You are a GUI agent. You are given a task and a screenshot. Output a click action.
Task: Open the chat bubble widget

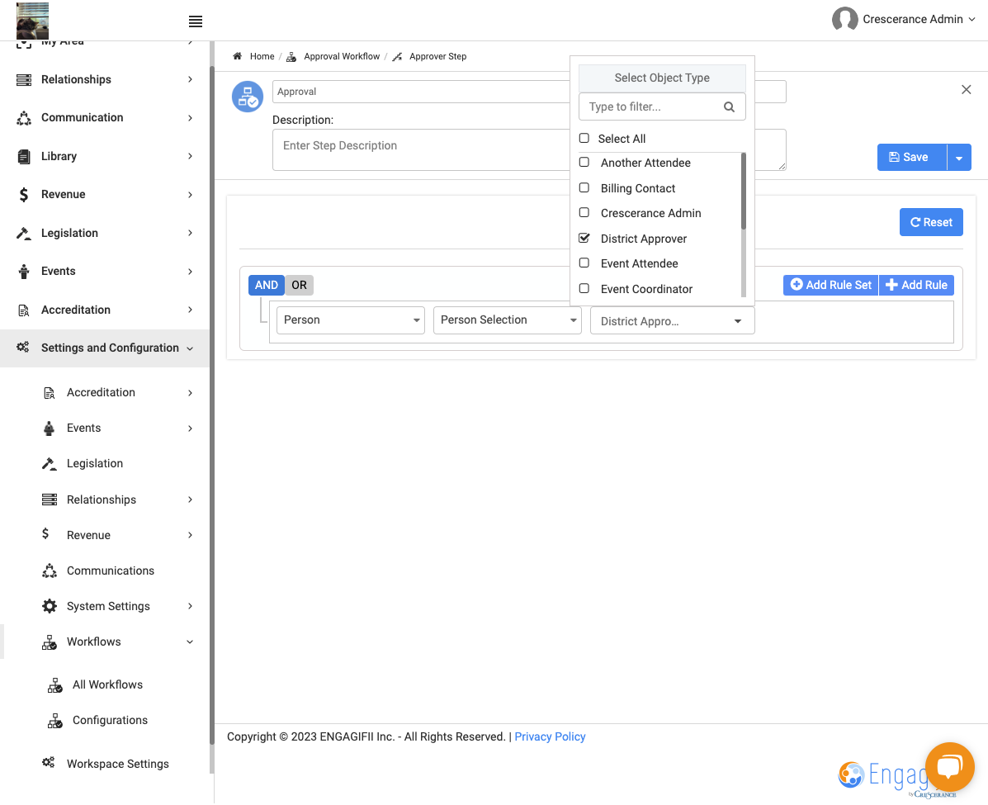click(949, 766)
